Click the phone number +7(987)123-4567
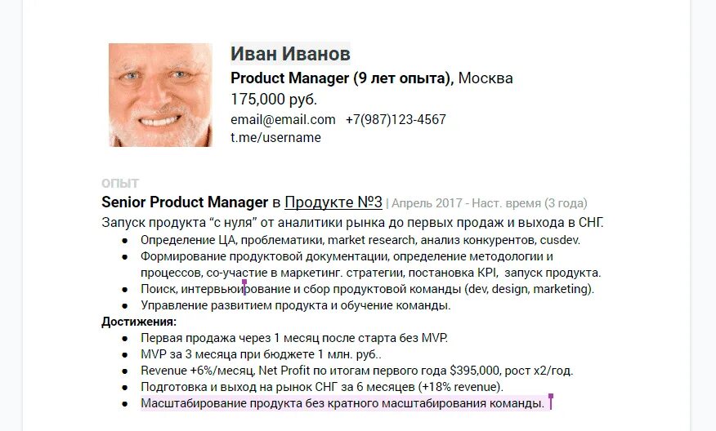 click(x=396, y=119)
